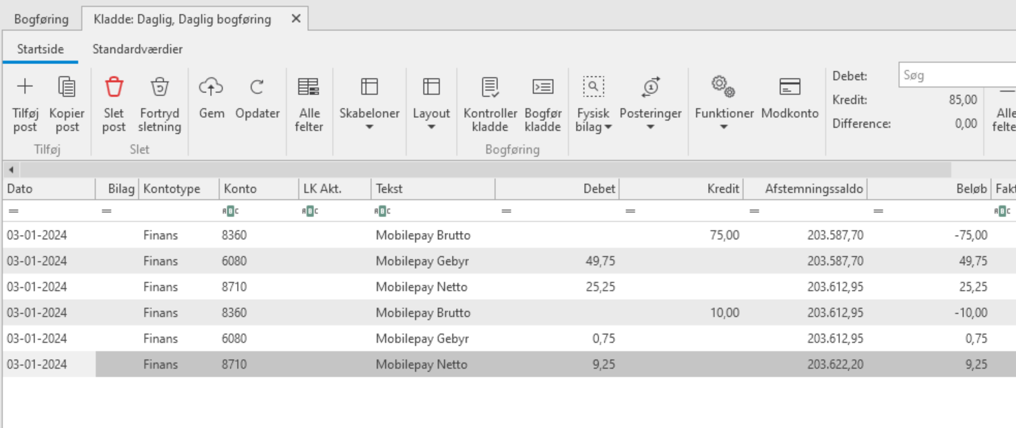Click the Gem cloud upload icon
The width and height of the screenshot is (1016, 428).
coord(211,86)
